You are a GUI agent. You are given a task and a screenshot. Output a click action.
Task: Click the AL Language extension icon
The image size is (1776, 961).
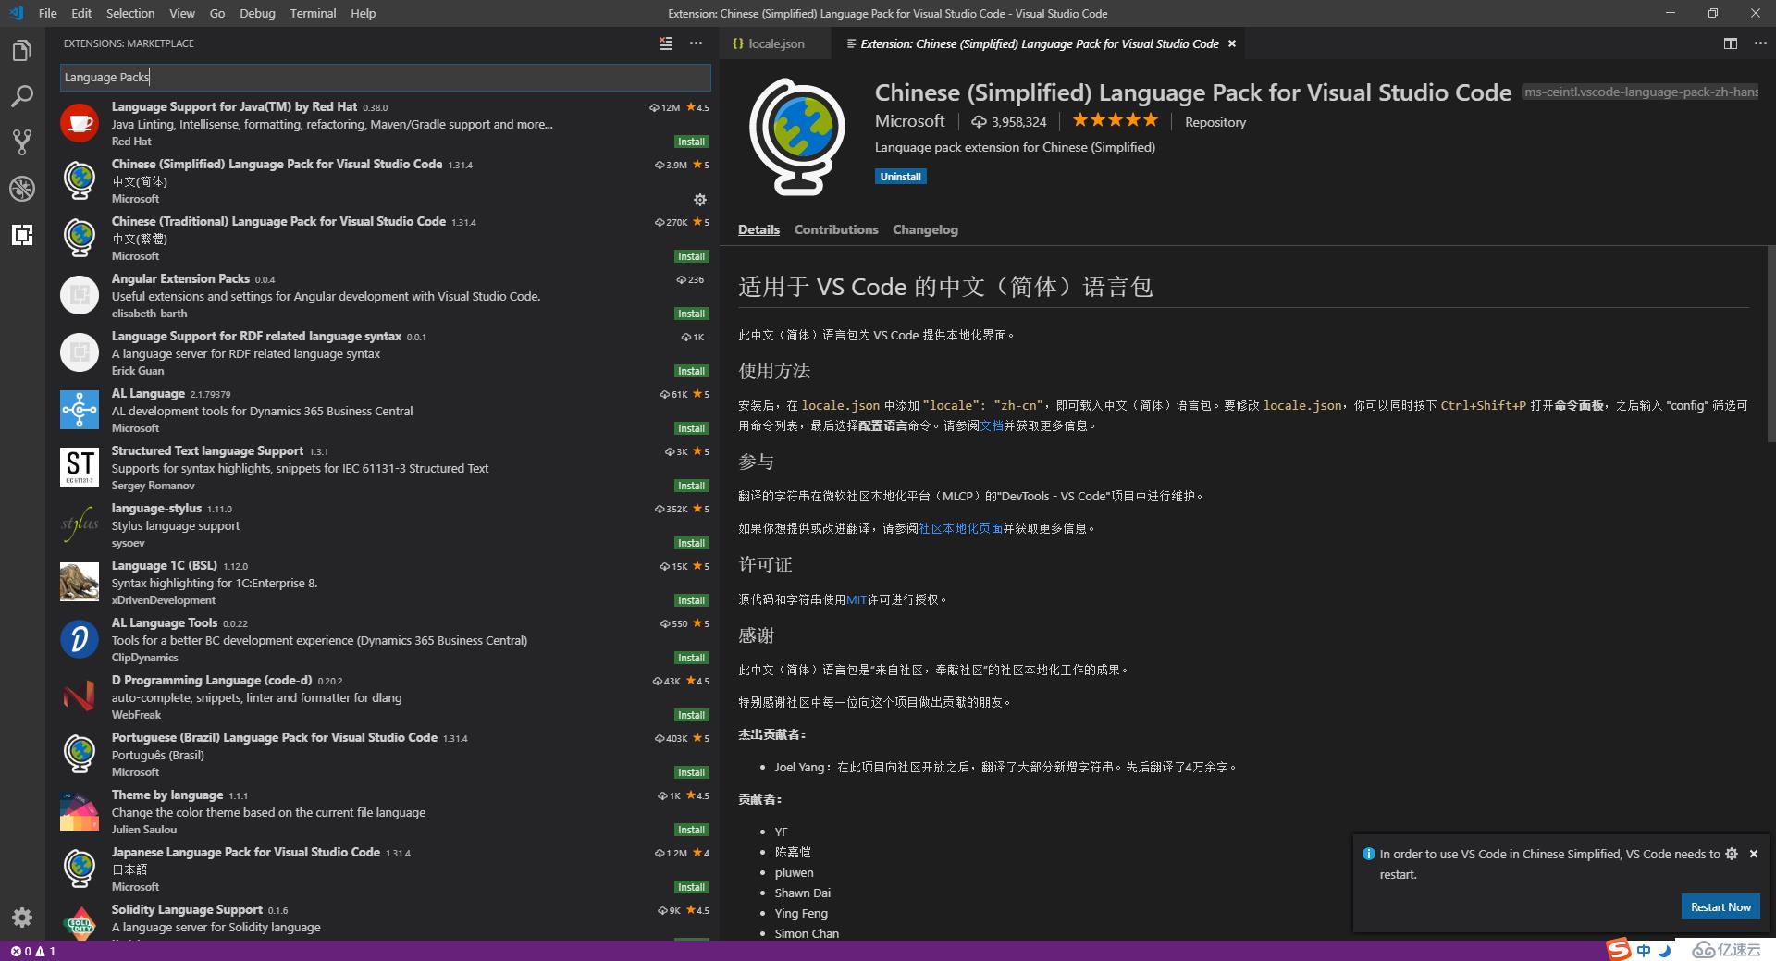pyautogui.click(x=80, y=409)
